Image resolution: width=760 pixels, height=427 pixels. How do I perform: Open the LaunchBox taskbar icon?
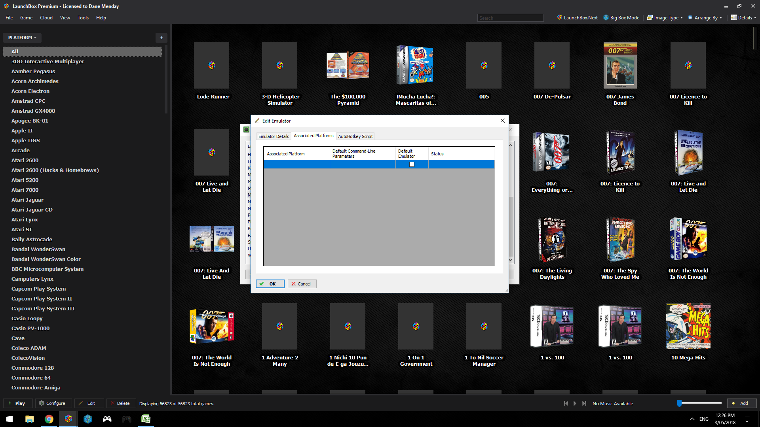(x=68, y=419)
